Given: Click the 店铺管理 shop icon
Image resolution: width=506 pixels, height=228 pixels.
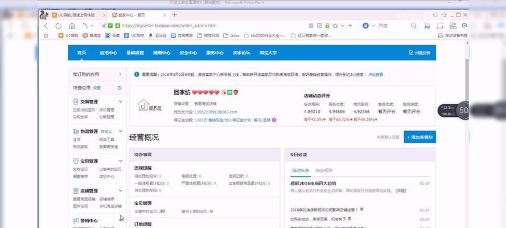Looking at the screenshot, I should (x=76, y=191).
